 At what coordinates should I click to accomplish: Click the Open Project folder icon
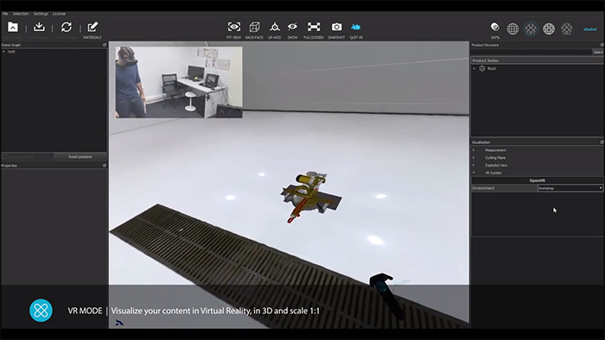click(x=13, y=27)
